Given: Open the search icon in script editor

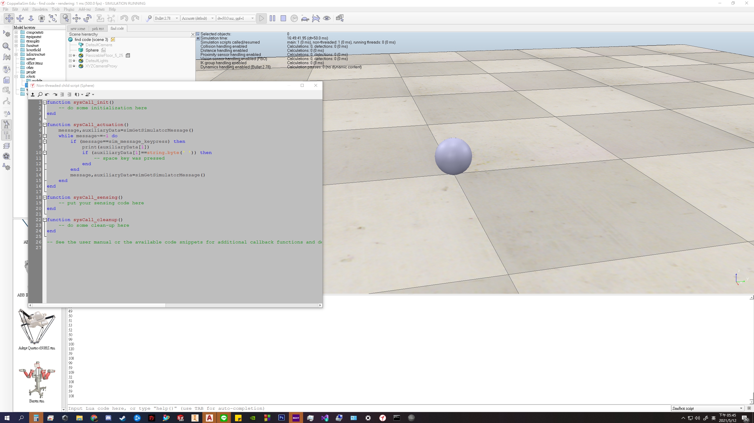Looking at the screenshot, I should 40,94.
